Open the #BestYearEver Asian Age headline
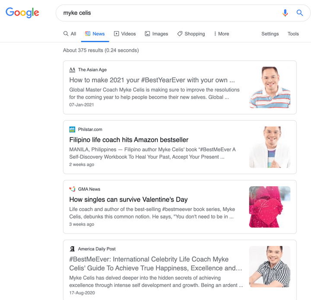 152,80
